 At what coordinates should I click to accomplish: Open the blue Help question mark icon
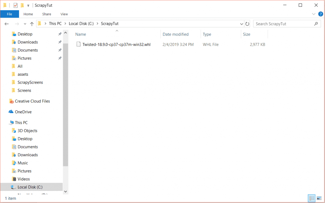[x=321, y=14]
